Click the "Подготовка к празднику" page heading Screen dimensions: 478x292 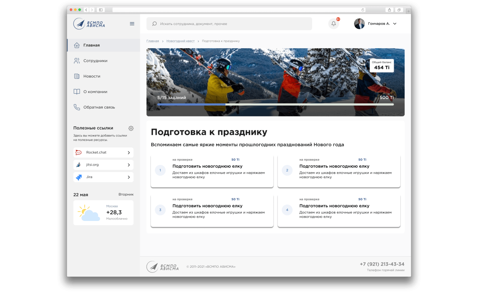tap(209, 132)
